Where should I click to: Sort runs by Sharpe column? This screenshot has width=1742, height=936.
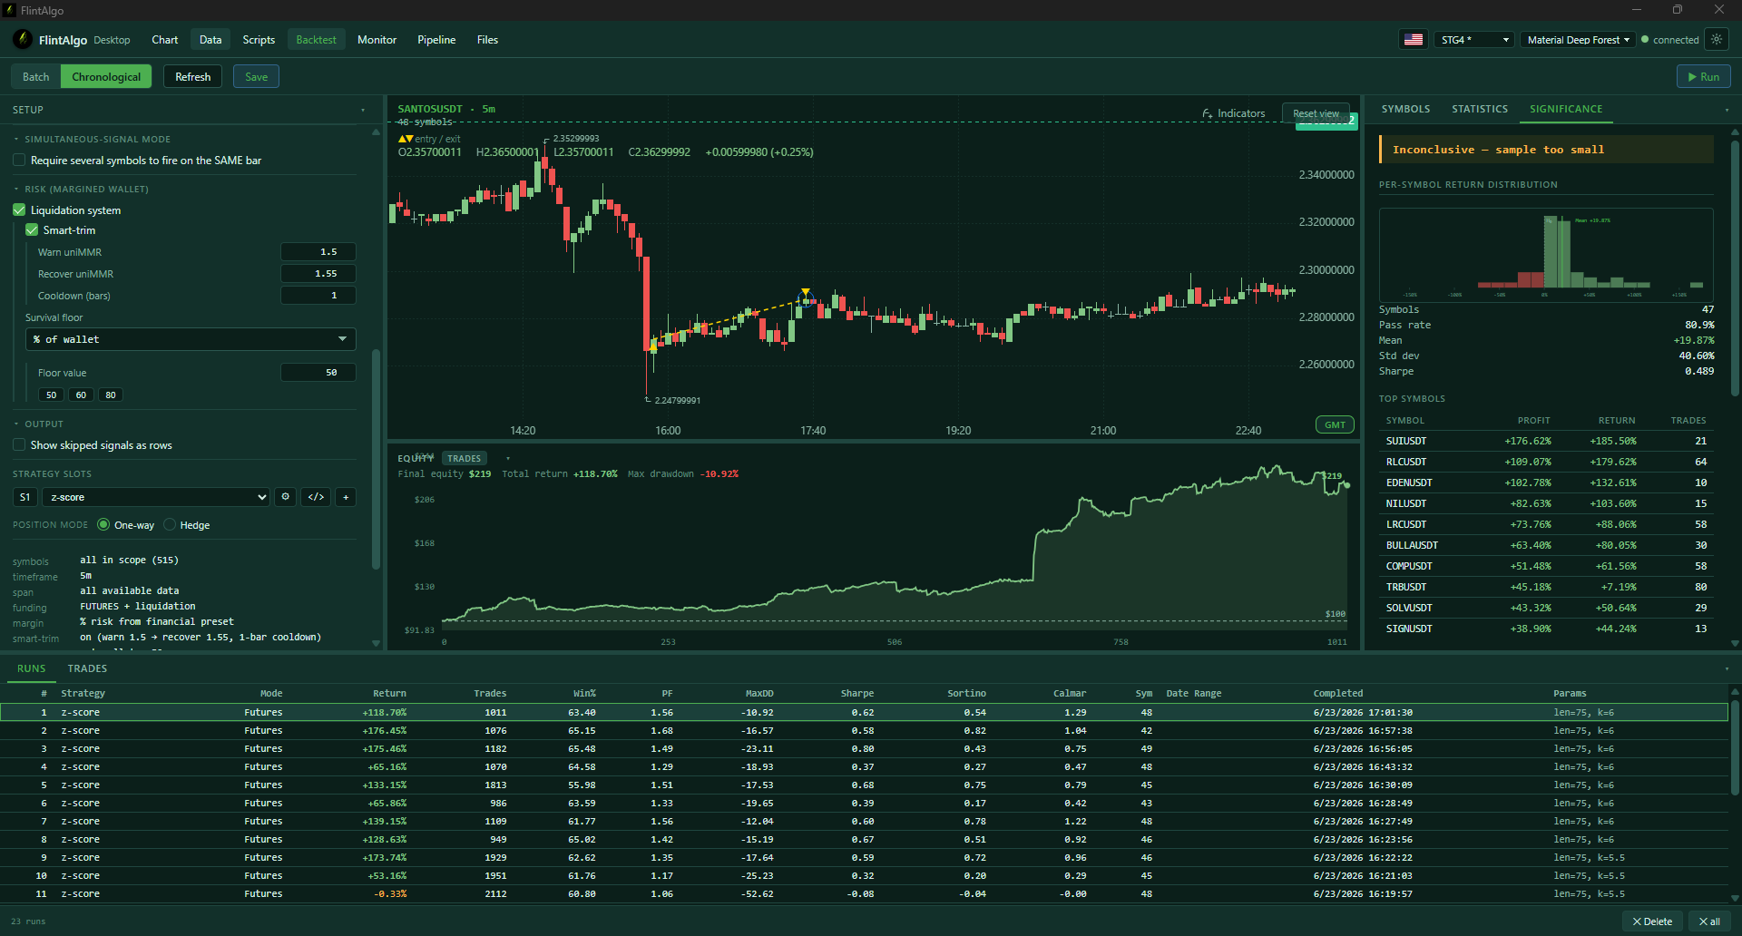[x=856, y=694]
